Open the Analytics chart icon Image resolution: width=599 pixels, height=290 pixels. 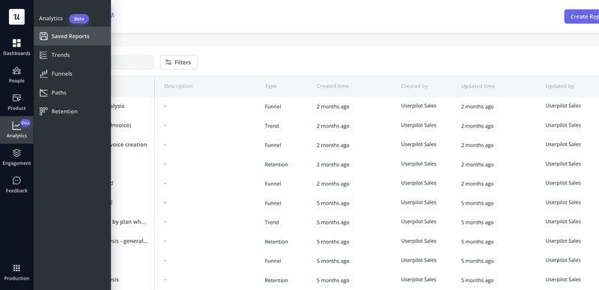(x=16, y=125)
